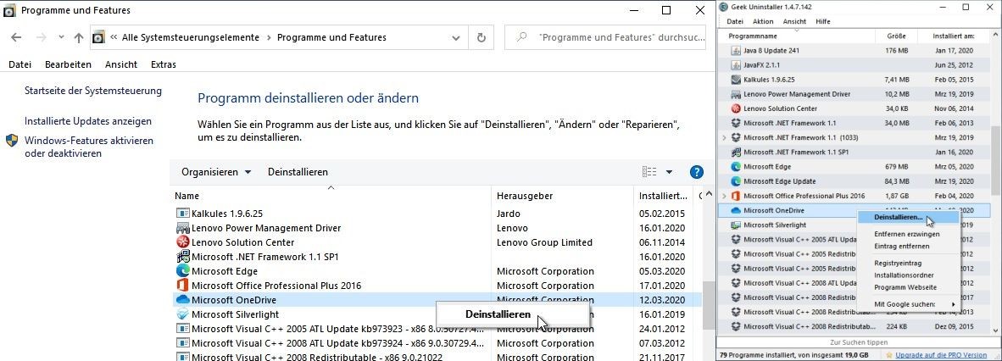Viewport: 1002px width, 361px height.
Task: Select Programm Webseite in context menu
Action: point(908,287)
